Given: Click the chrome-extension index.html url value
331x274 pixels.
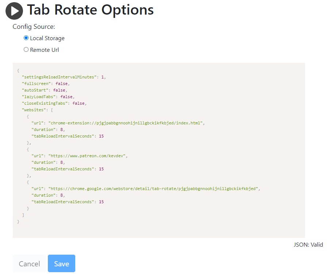Looking at the screenshot, I should coord(125,123).
